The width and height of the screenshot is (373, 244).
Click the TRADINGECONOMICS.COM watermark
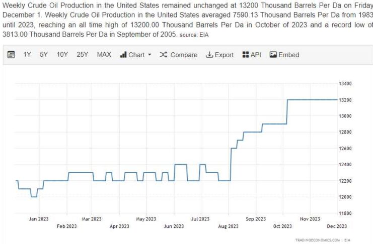317,240
